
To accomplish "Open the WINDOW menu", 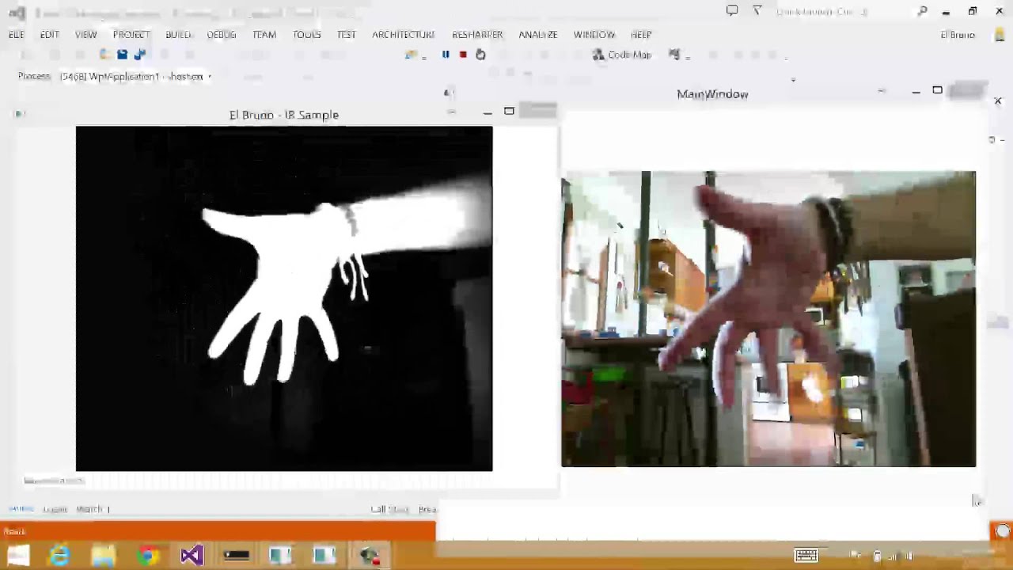I will pyautogui.click(x=594, y=35).
